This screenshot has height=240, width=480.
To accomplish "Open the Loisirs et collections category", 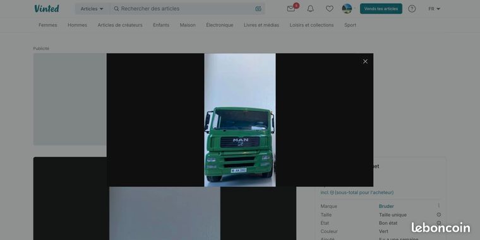I will point(311,25).
